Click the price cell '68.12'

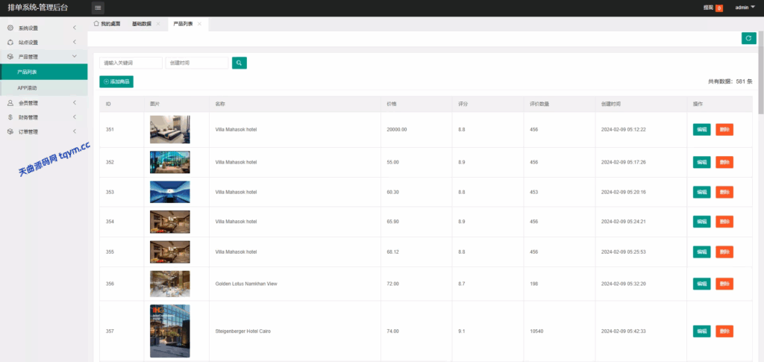click(392, 252)
